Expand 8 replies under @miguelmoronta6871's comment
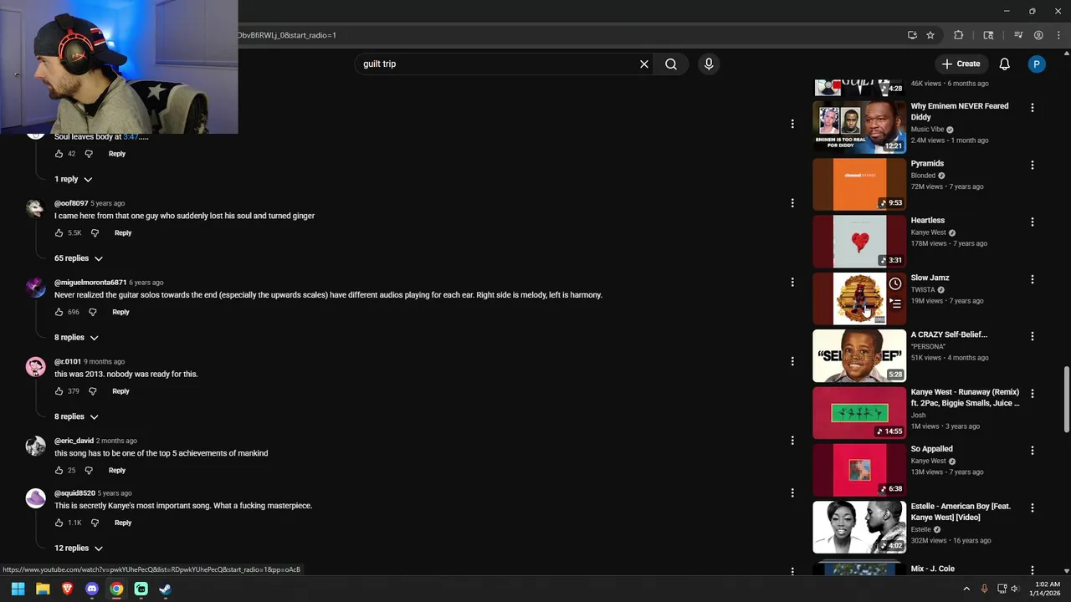This screenshot has width=1071, height=602. 77,338
